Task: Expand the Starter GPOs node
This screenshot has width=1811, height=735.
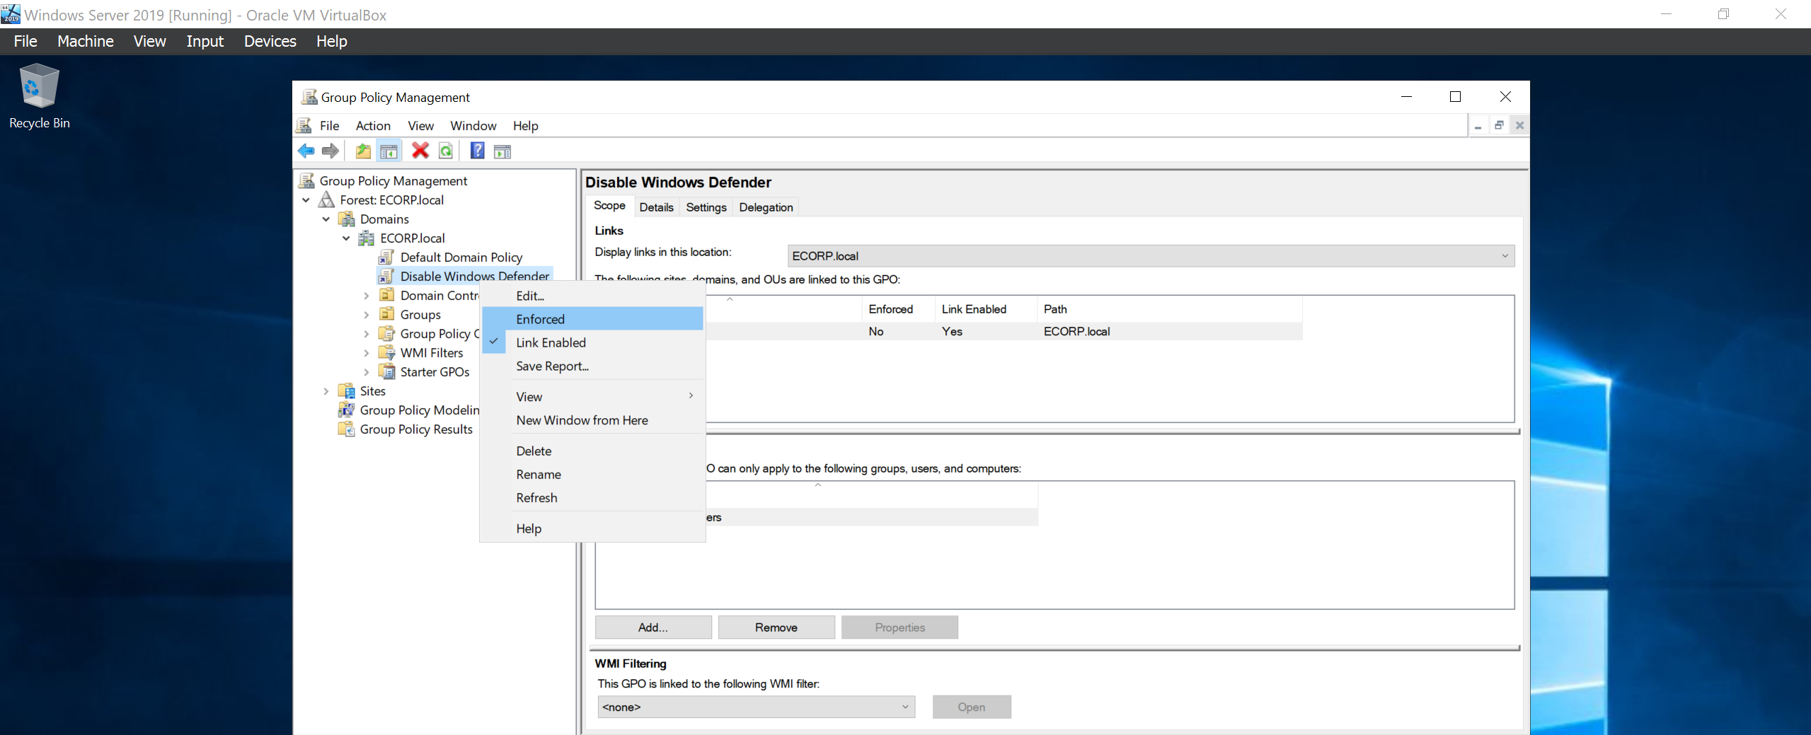Action: pyautogui.click(x=367, y=371)
